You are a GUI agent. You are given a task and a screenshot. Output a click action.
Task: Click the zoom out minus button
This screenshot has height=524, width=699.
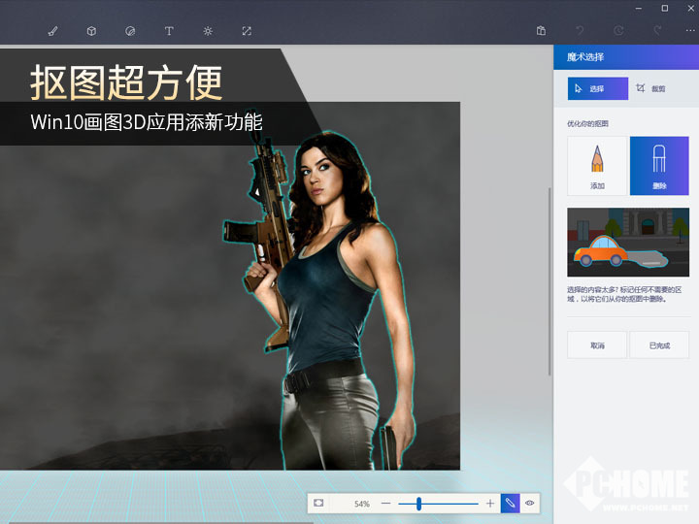[x=386, y=504]
